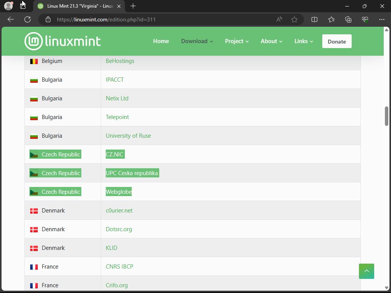Open Collections icon in toolbar
391x293 pixels.
[x=348, y=19]
